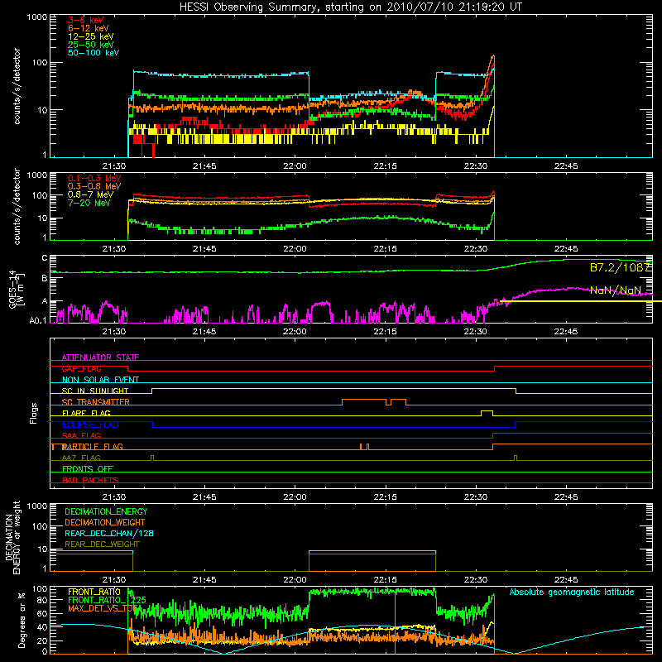Click the NON_SOLAR_EVENT flag label

point(100,380)
